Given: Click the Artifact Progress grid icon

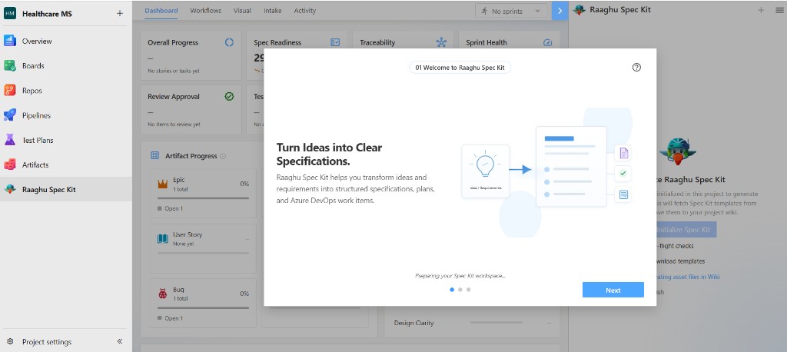Looking at the screenshot, I should click(155, 156).
